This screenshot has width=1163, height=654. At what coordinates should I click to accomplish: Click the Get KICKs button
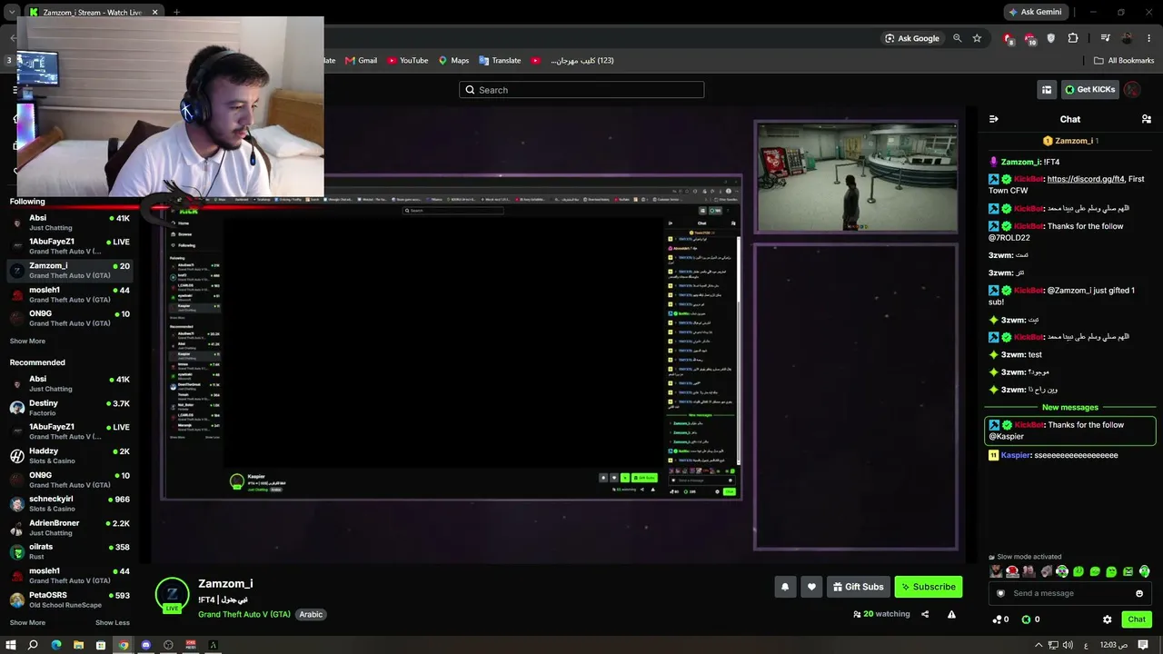click(1089, 90)
